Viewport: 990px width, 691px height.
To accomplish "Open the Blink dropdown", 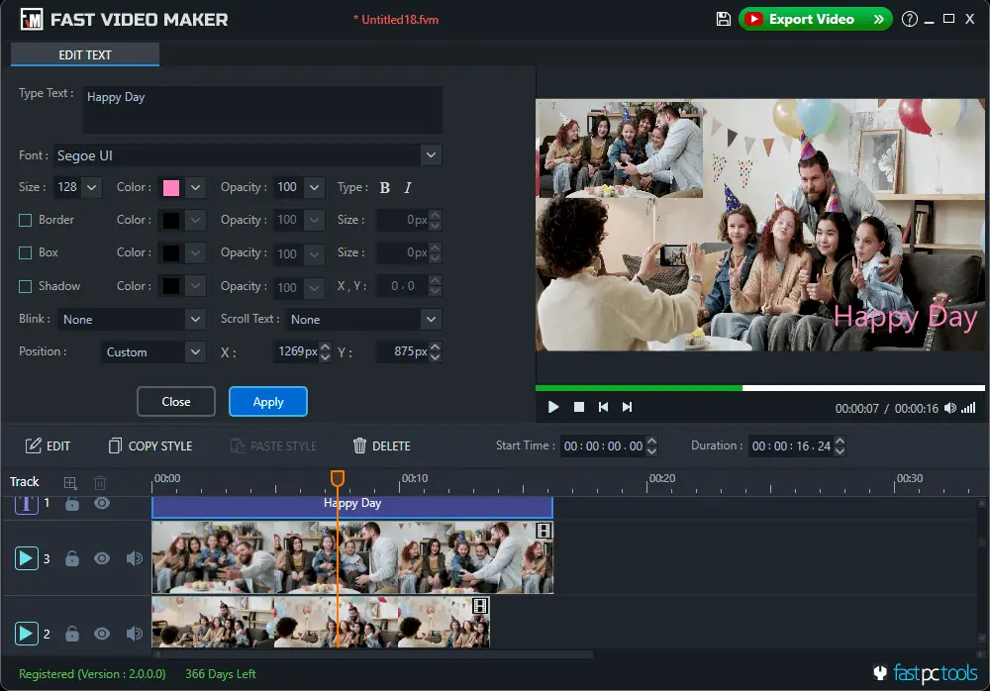I will pyautogui.click(x=132, y=319).
